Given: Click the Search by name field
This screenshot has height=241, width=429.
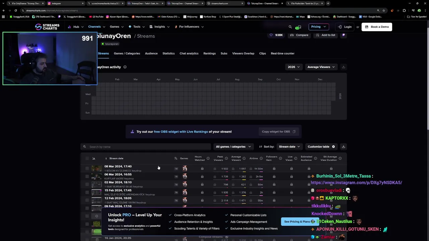Looking at the screenshot, I should (145, 147).
